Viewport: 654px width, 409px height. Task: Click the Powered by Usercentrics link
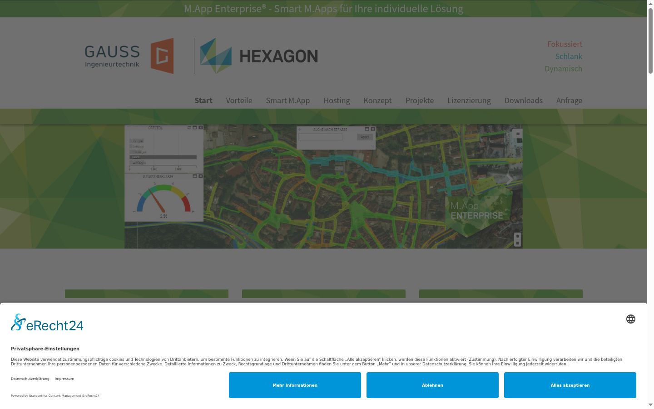click(55, 396)
